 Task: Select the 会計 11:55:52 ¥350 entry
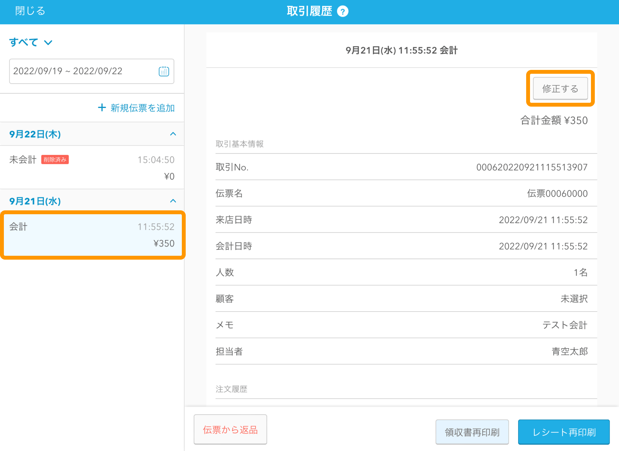click(93, 235)
